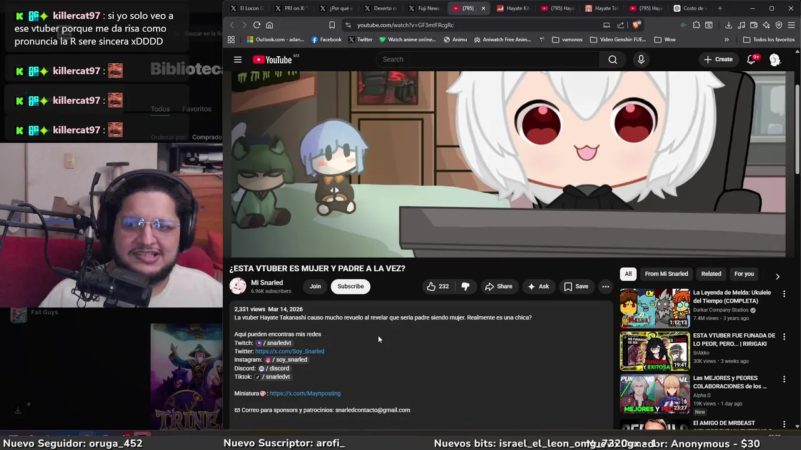Reload the page with the refresh icon
Viewport: 801px width, 450px height.
point(257,25)
